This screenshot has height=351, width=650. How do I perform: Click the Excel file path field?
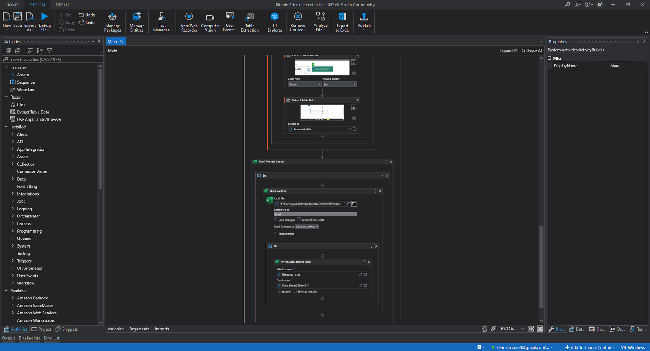(310, 204)
